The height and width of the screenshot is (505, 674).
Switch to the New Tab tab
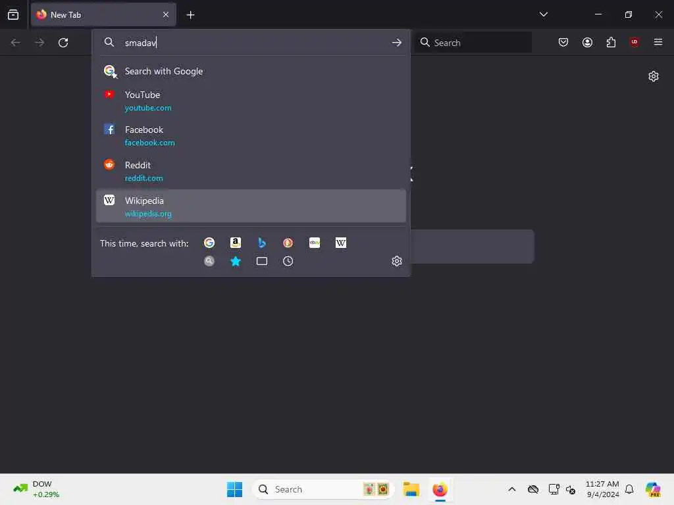[x=103, y=14]
